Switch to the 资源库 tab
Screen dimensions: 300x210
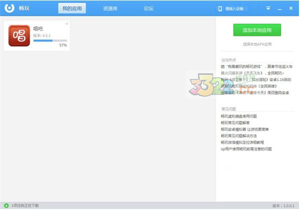[x=110, y=8]
